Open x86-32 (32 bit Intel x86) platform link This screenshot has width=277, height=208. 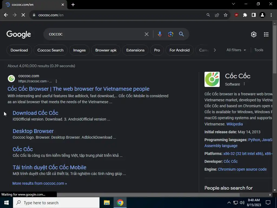(243, 154)
